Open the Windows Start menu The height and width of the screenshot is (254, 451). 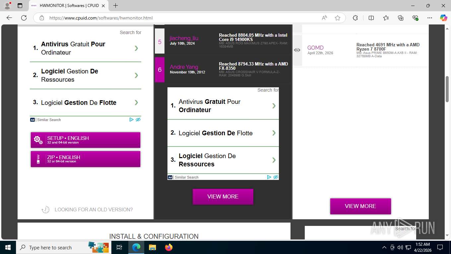click(8, 247)
